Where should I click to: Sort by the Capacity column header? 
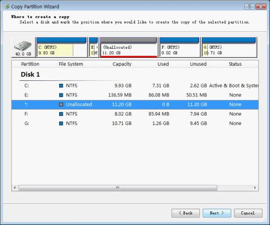(122, 64)
